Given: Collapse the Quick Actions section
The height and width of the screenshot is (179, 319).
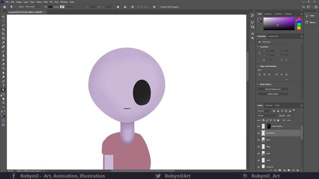Looking at the screenshot, I should [x=258, y=84].
